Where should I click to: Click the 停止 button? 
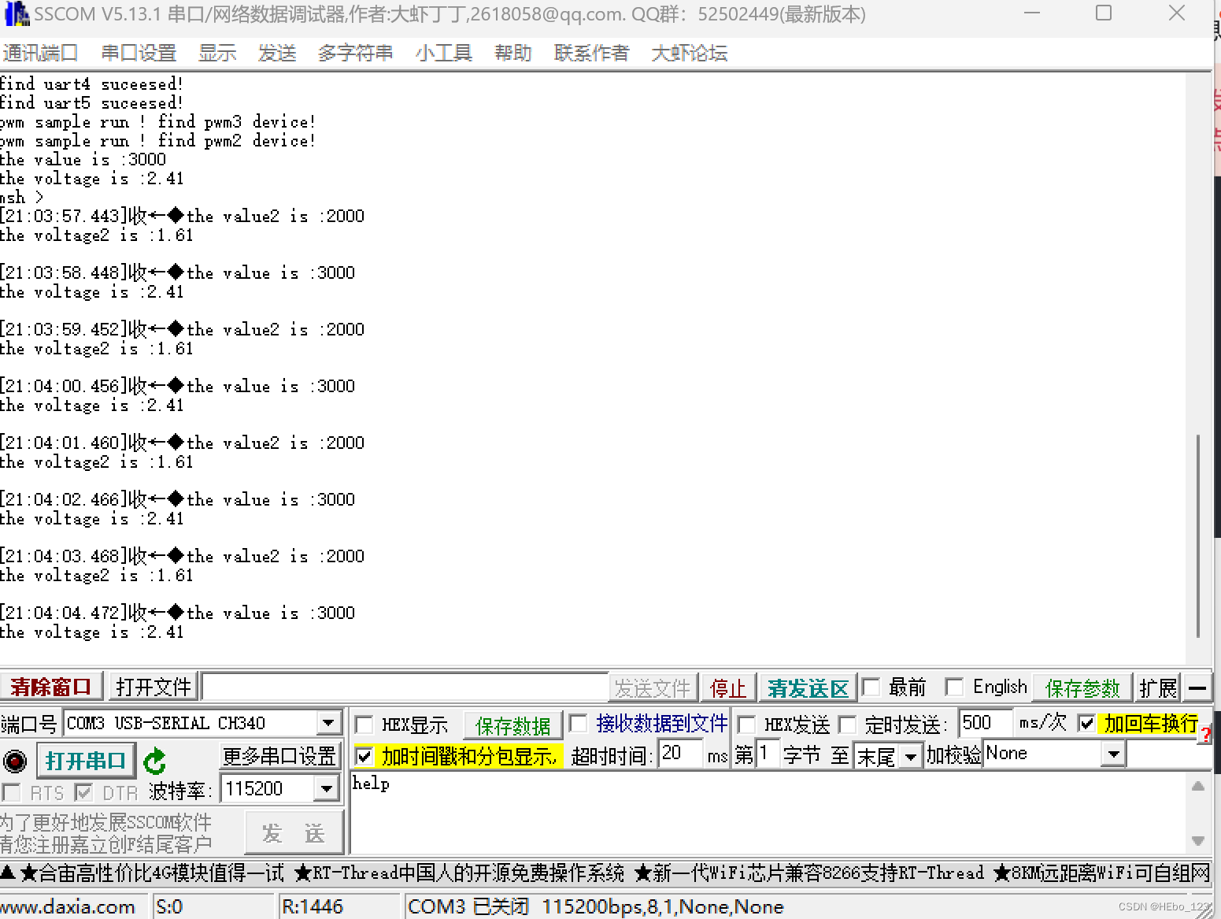coord(727,687)
